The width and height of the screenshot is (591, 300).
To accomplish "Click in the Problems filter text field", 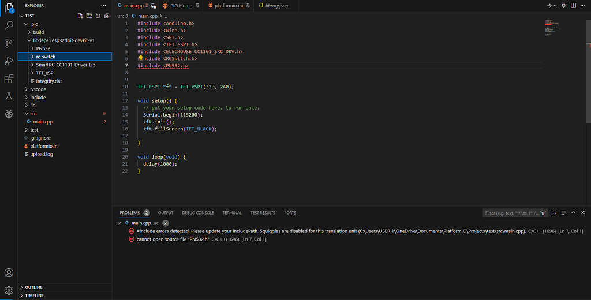I will 511,213.
